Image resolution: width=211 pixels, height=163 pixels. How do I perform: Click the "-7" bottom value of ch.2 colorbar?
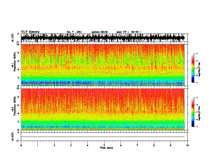pos(197,127)
